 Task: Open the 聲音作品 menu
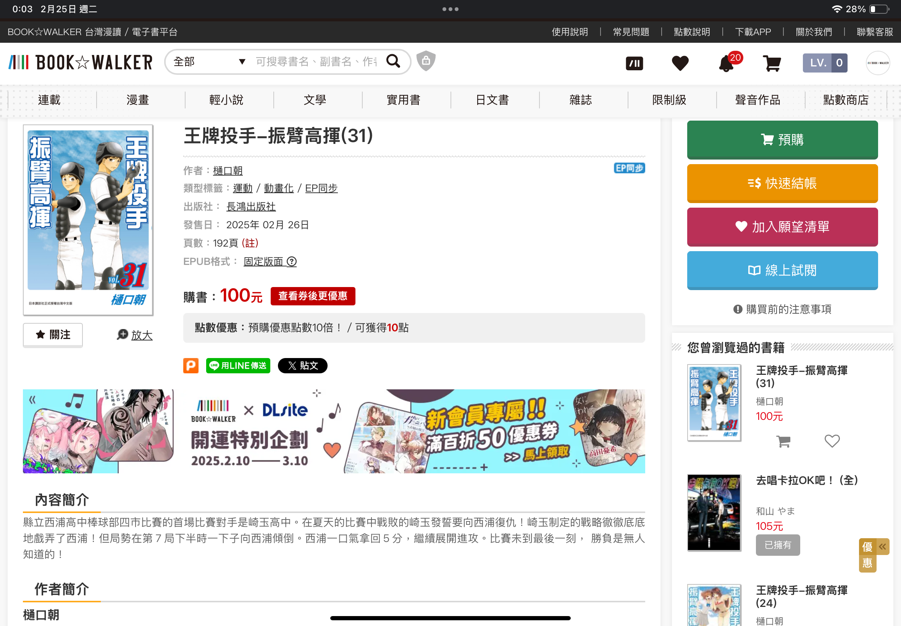(x=757, y=100)
